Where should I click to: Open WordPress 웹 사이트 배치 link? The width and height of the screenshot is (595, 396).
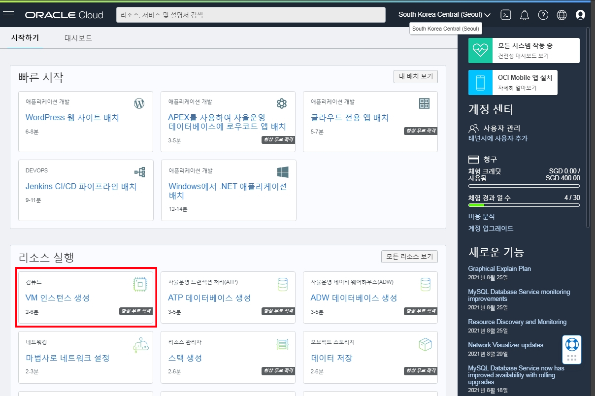(x=72, y=118)
